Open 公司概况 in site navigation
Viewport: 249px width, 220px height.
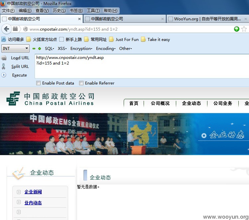tap(160, 103)
